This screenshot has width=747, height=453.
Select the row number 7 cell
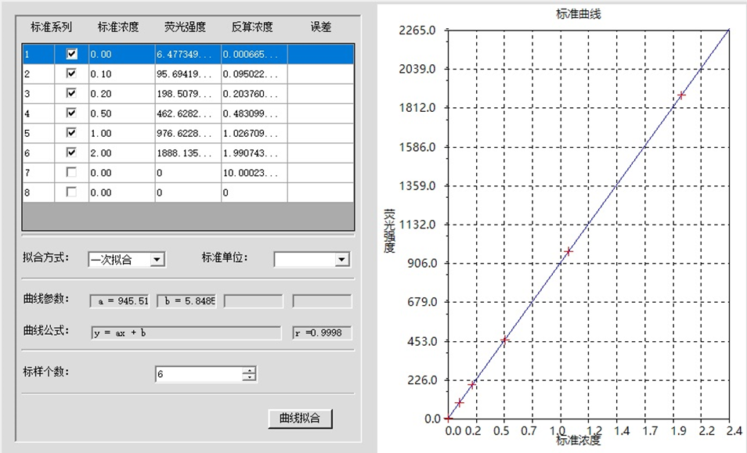(x=38, y=173)
